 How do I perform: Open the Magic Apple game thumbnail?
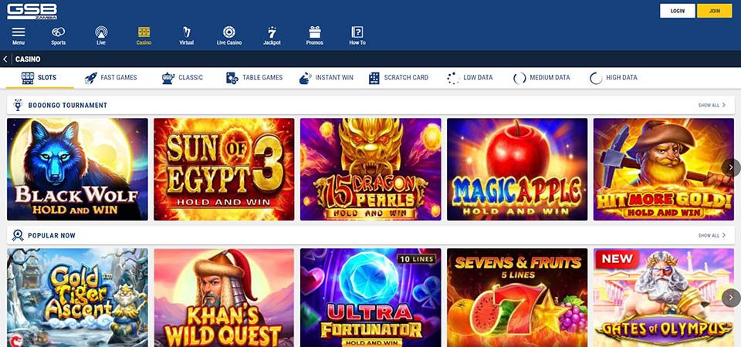[517, 169]
